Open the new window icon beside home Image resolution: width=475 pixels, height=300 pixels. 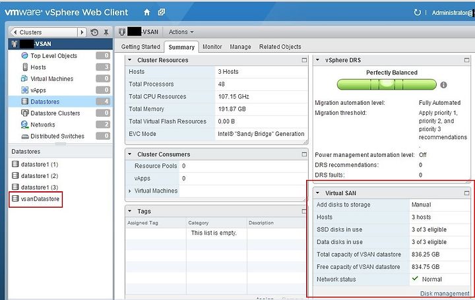[162, 12]
